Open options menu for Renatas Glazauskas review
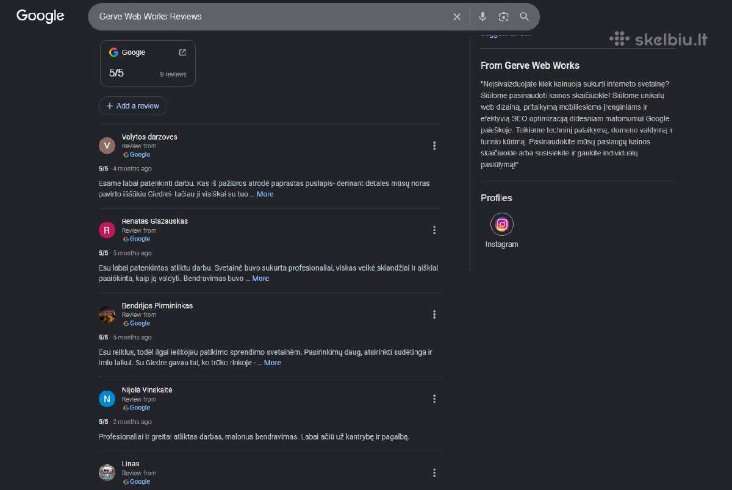Screen dimensions: 732x490 pyautogui.click(x=434, y=230)
